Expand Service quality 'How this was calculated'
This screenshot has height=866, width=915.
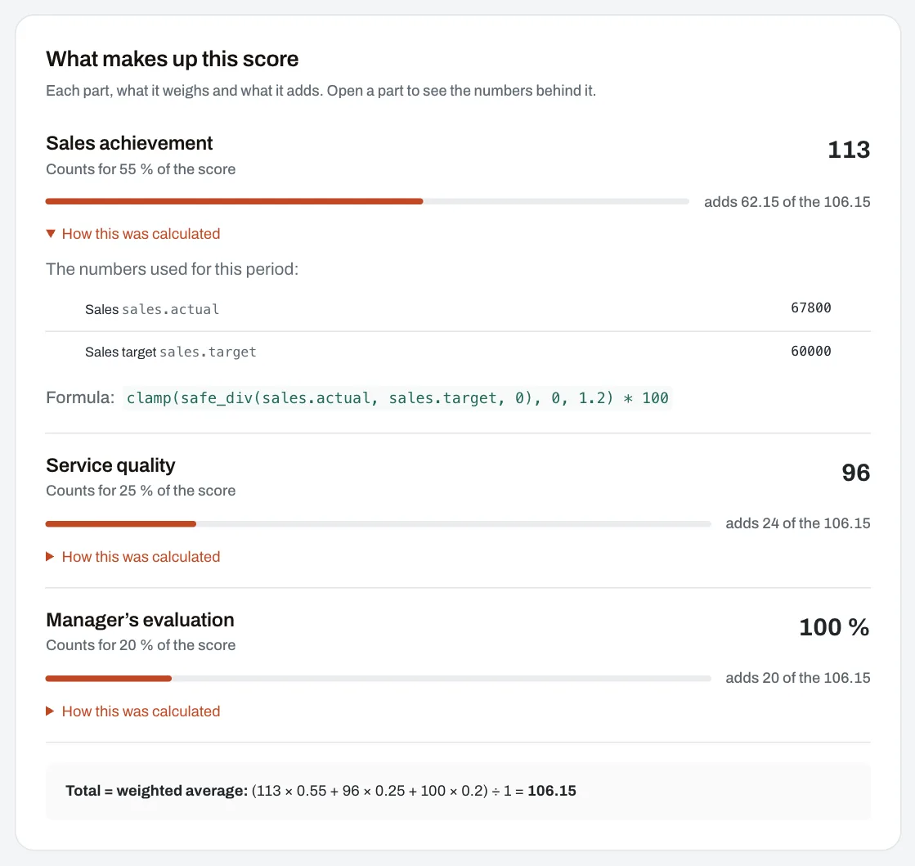(x=133, y=557)
